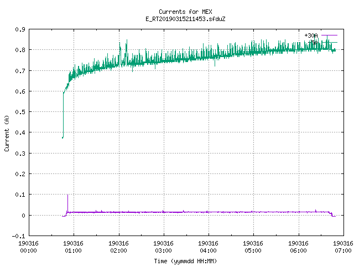Click the 'Time (yymmdd HH:MM)' x-axis label

pyautogui.click(x=185, y=261)
